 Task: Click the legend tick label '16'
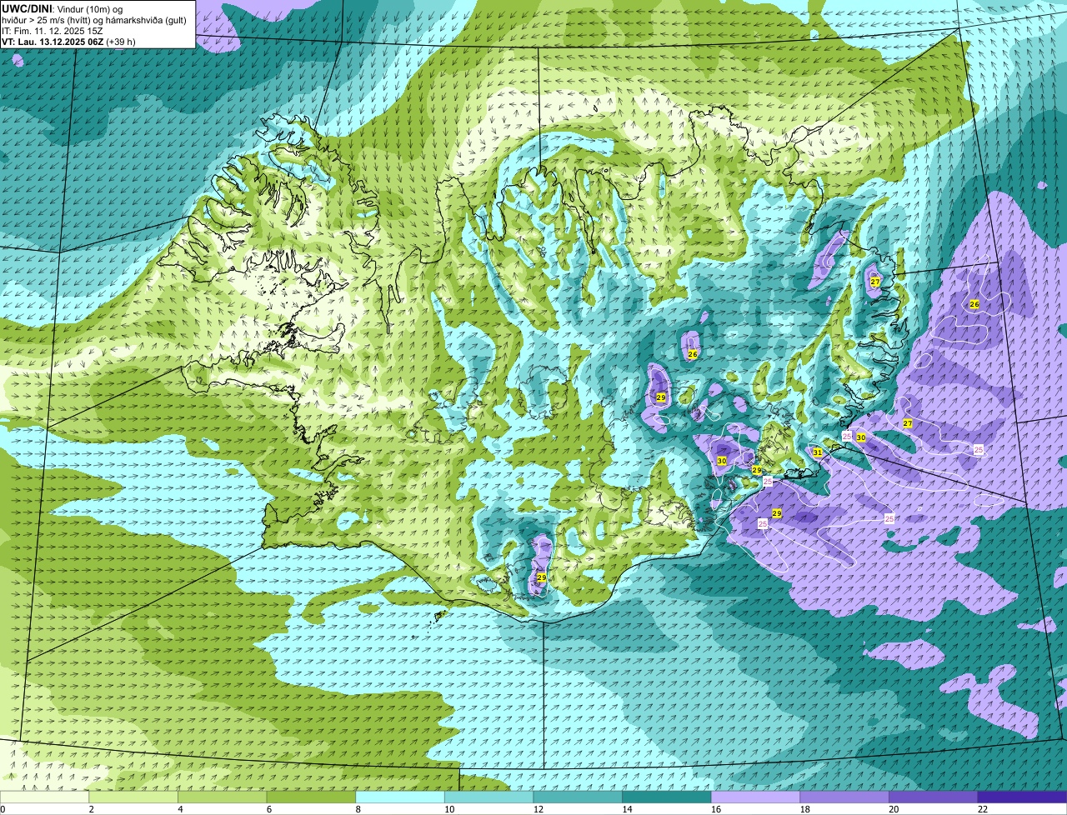pyautogui.click(x=716, y=809)
